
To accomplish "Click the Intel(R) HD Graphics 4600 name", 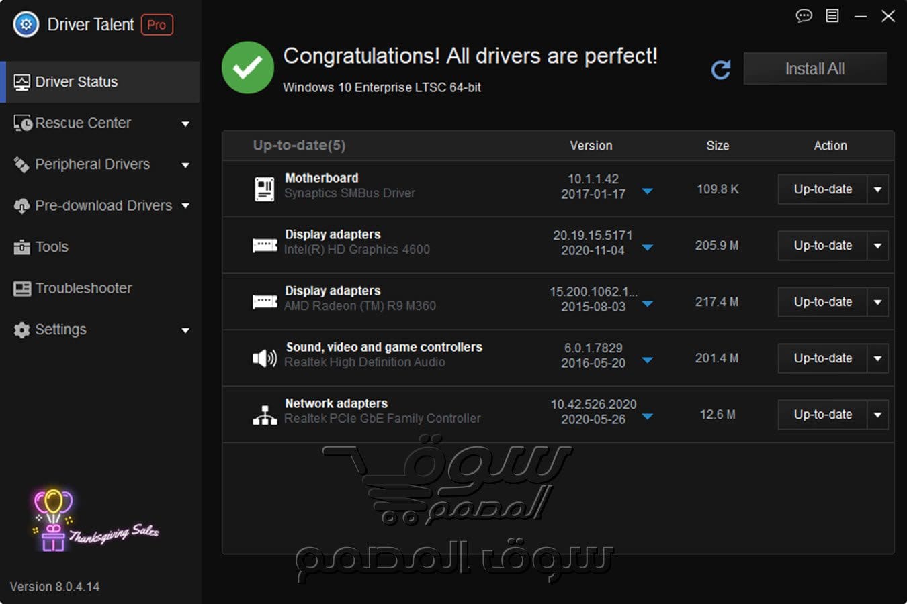I will coord(357,250).
